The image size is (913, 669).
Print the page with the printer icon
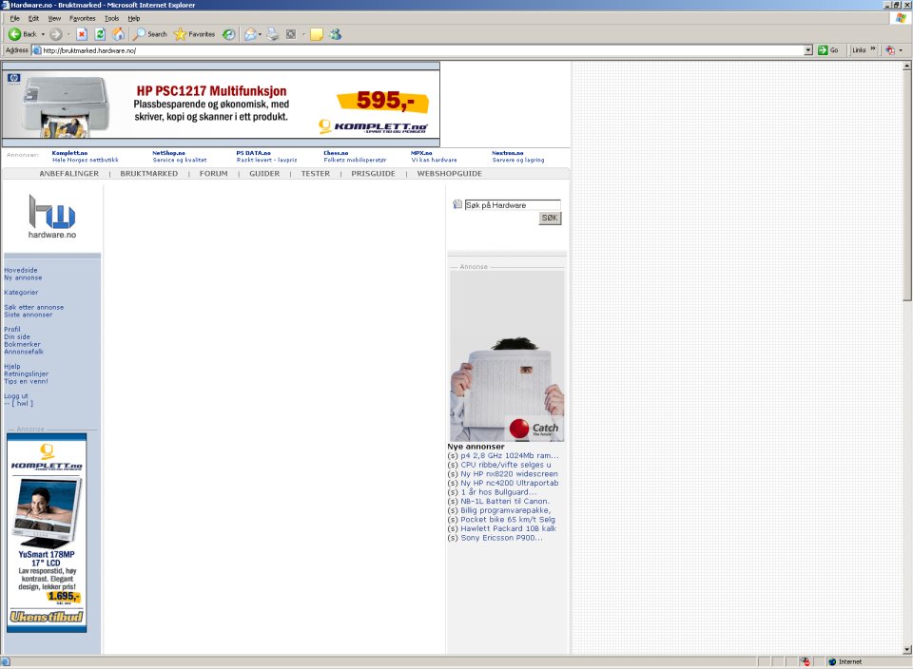click(273, 34)
